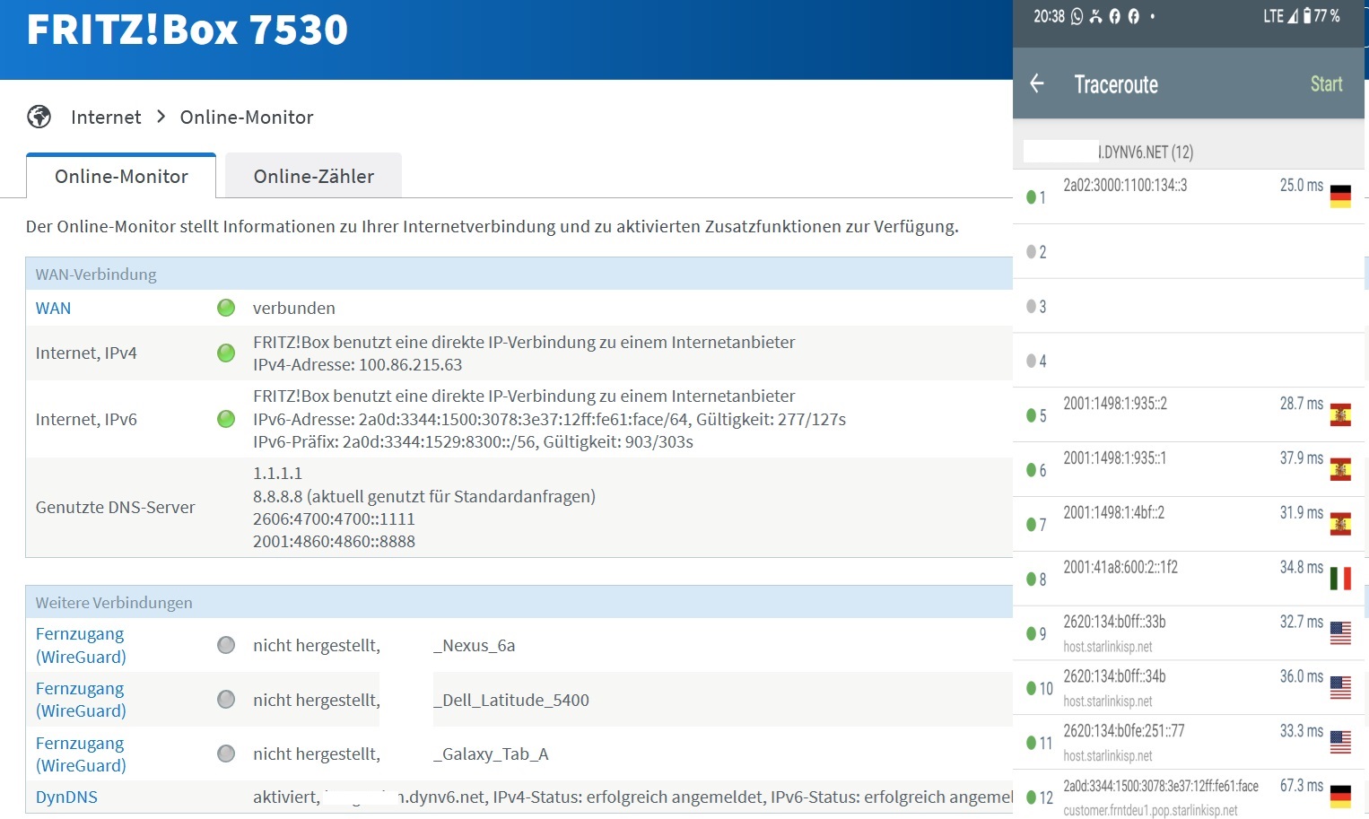Screen dimensions: 1369x819
Task: Click IPv4-Adresse: 100.86.215.63 text
Action: (357, 364)
